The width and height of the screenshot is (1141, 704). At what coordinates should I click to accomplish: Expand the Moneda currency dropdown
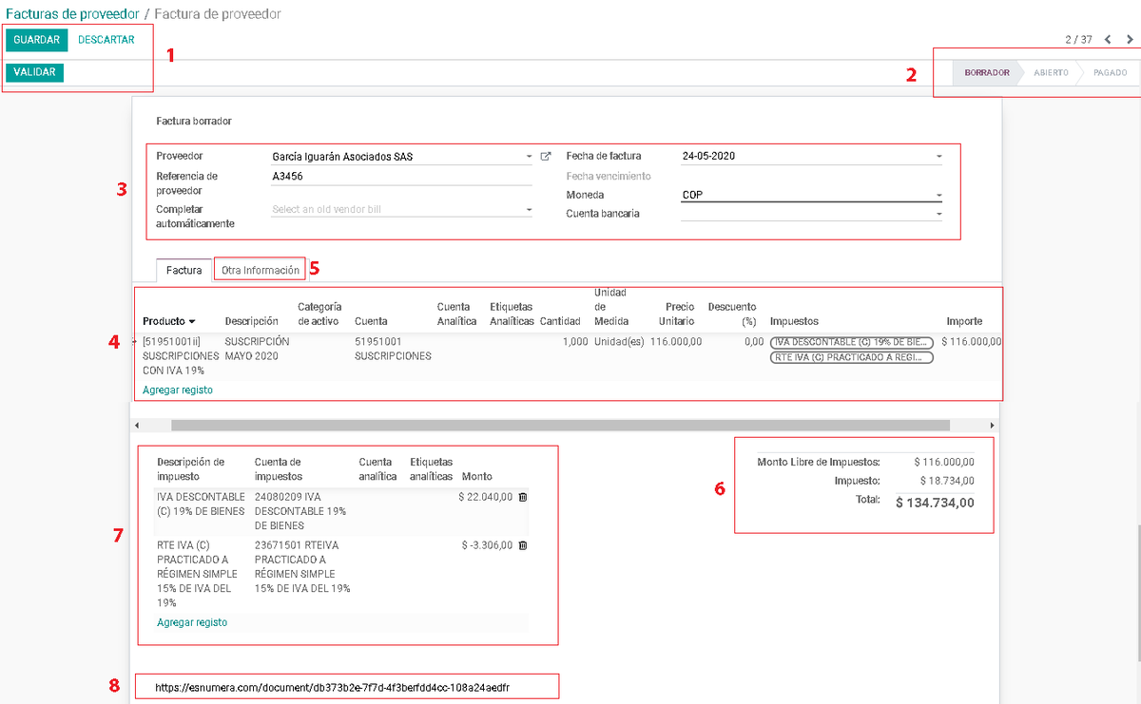pyautogui.click(x=938, y=196)
